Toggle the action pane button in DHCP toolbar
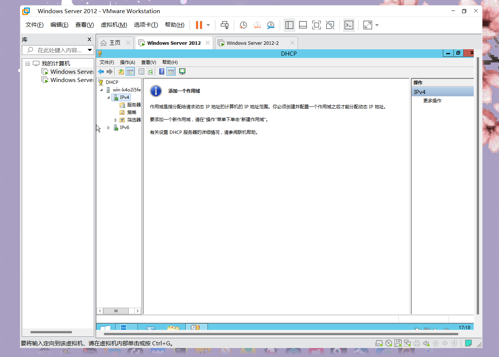 171,72
